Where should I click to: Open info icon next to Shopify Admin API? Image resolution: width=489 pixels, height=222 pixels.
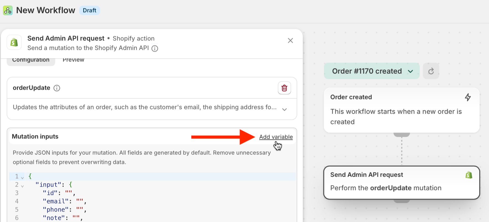coord(155,48)
